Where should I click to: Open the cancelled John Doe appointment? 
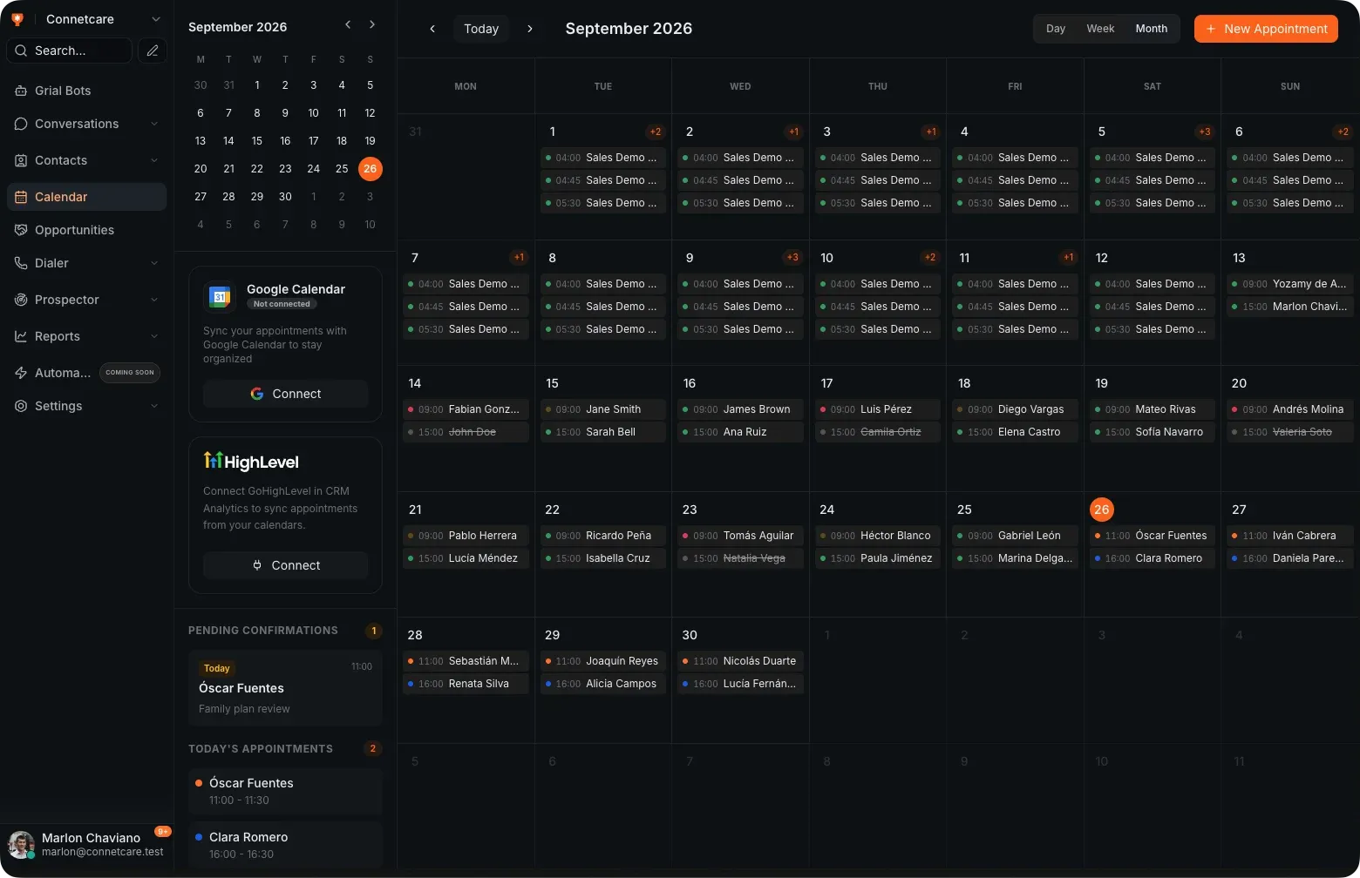pyautogui.click(x=466, y=432)
